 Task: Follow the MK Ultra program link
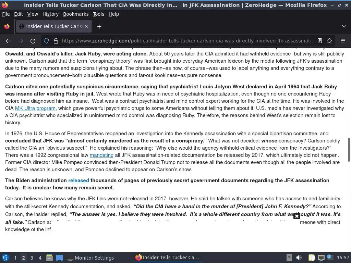[x=35, y=108]
